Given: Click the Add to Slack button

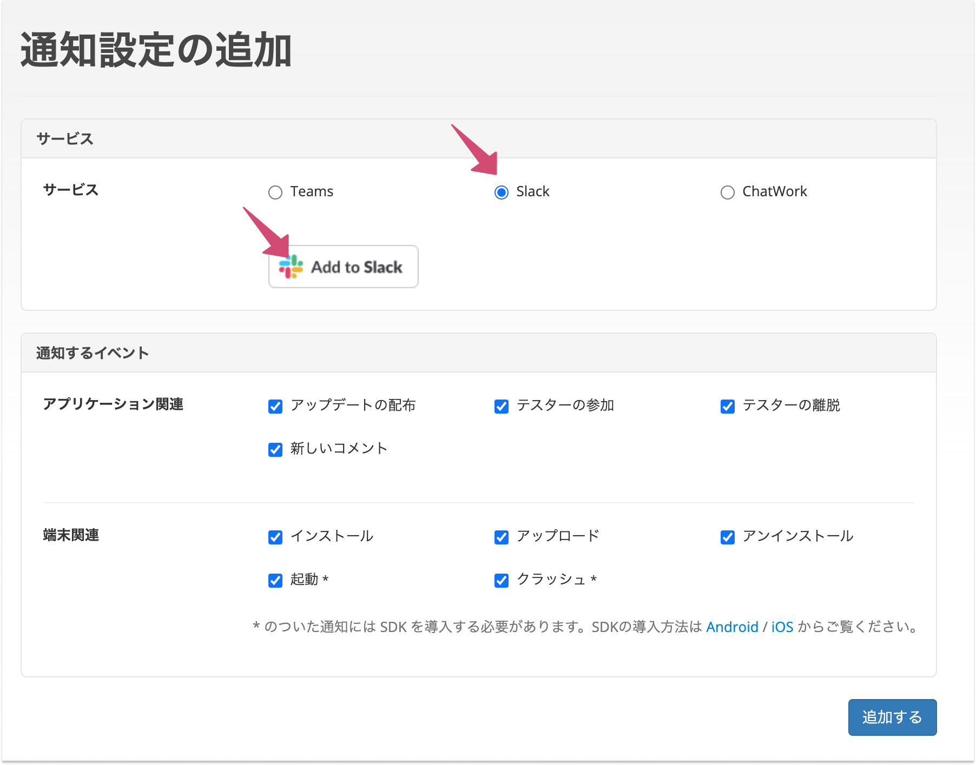Looking at the screenshot, I should pos(343,267).
